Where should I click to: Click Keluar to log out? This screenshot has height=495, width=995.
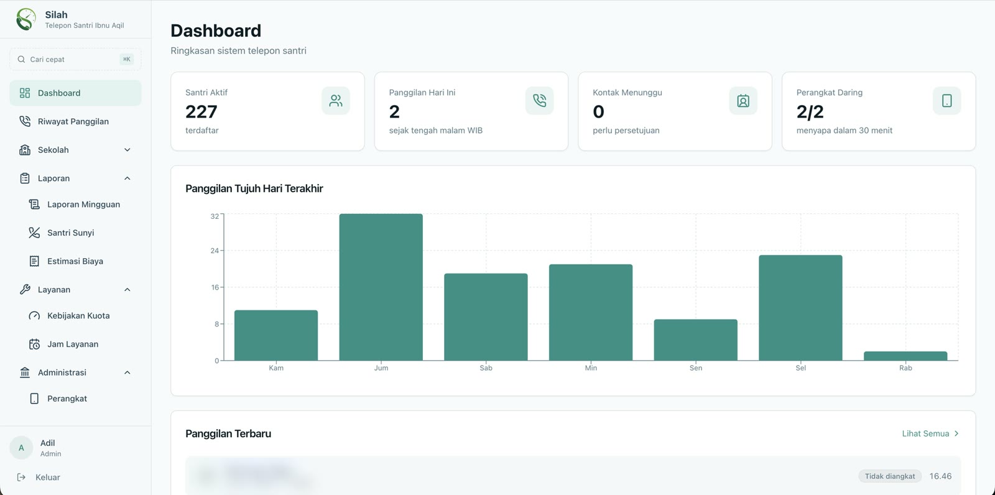(x=47, y=477)
